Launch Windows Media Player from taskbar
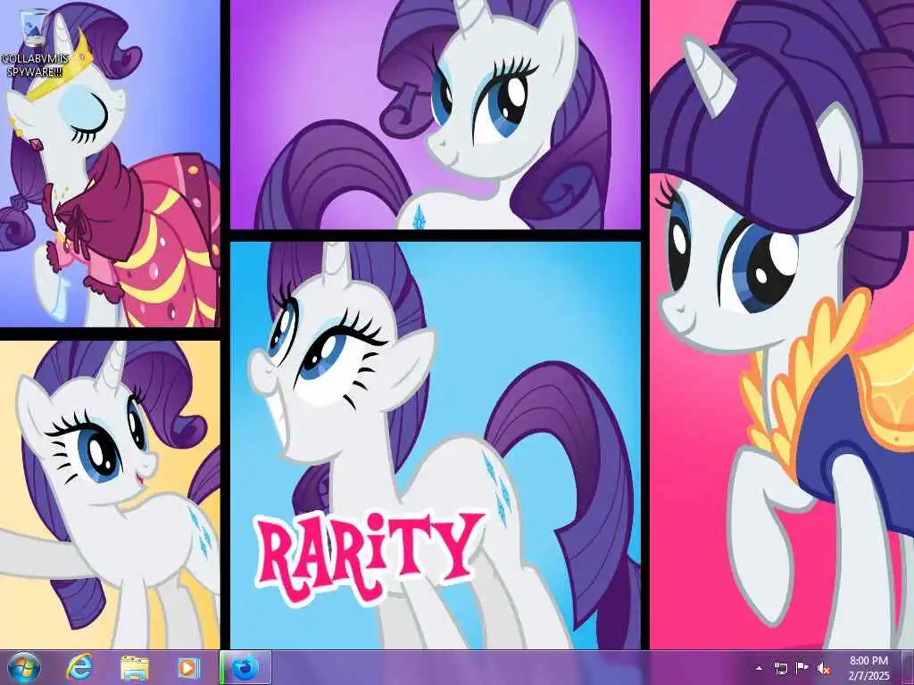Screen dimensions: 914x685 tap(188, 667)
